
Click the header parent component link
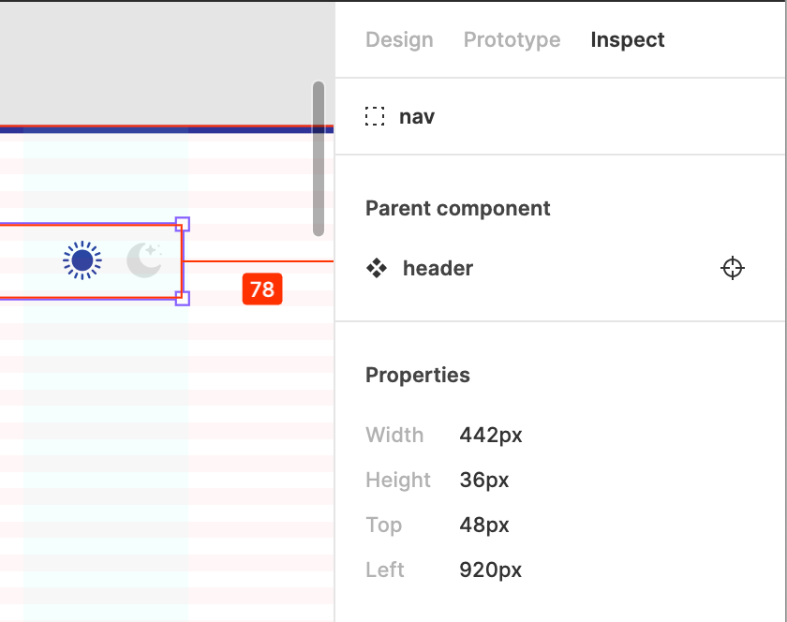(x=438, y=268)
